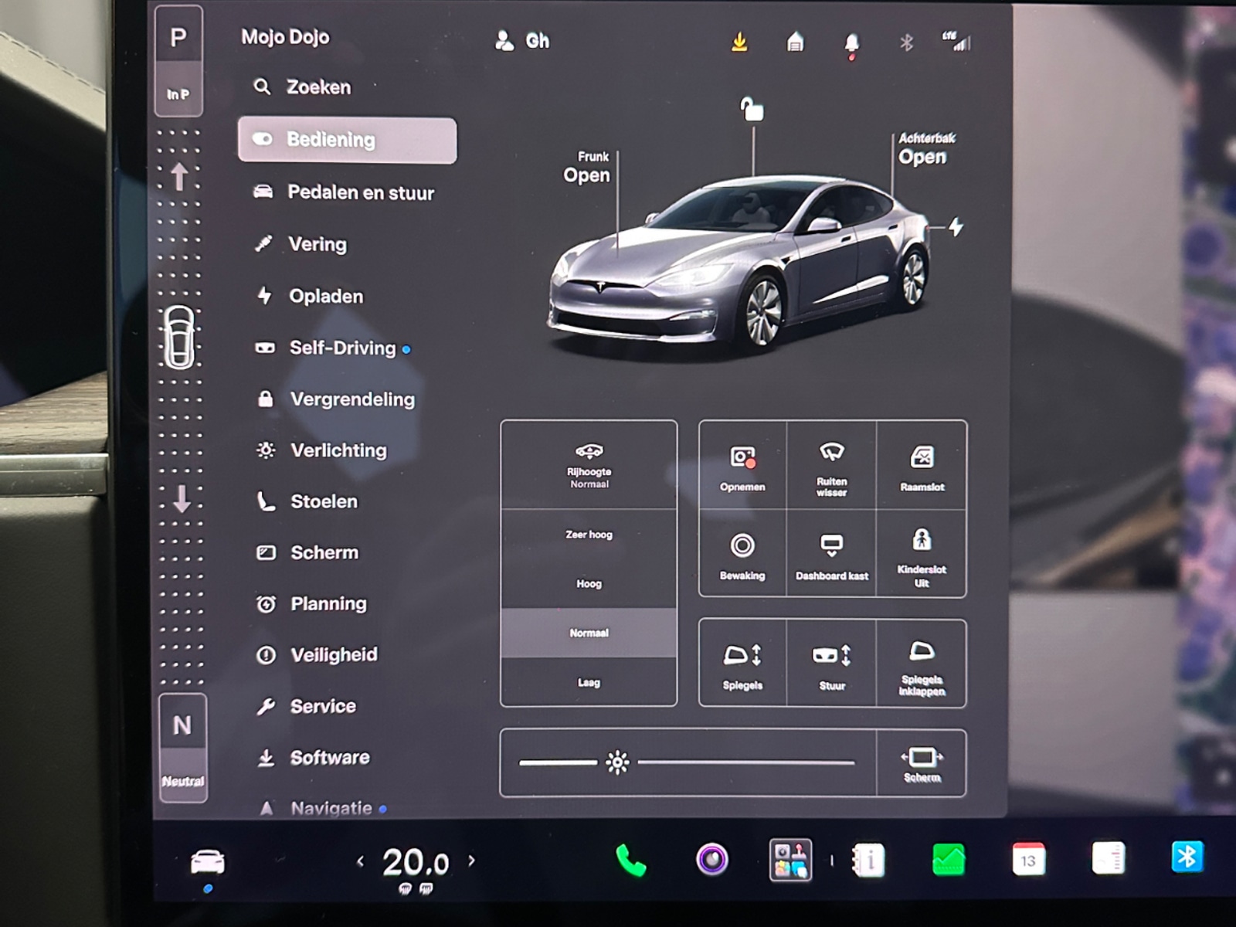
Task: Select Laag ride height
Action: pos(589,682)
